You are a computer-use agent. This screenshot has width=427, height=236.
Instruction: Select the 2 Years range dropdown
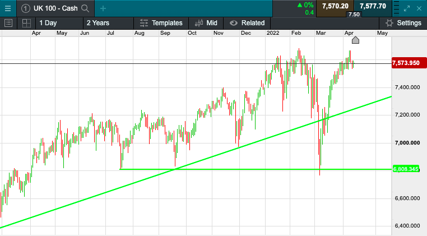point(108,23)
